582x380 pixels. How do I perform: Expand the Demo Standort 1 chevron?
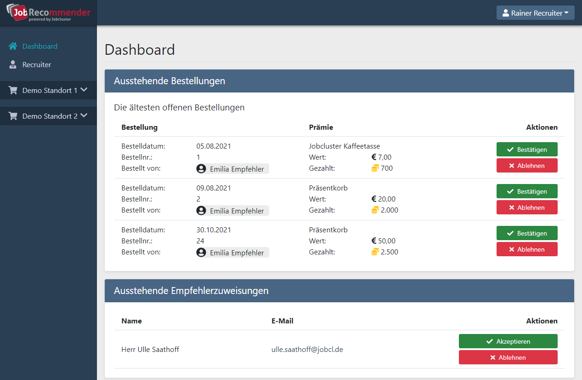tap(84, 90)
